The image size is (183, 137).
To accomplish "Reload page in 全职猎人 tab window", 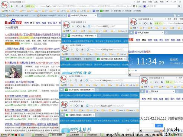I will pyautogui.click(x=77, y=50).
